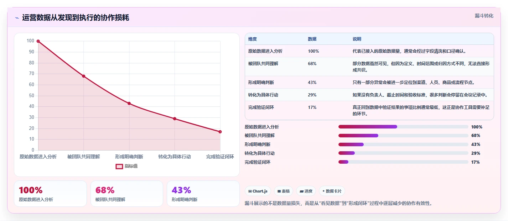Click the 100% value in the table

(313, 51)
